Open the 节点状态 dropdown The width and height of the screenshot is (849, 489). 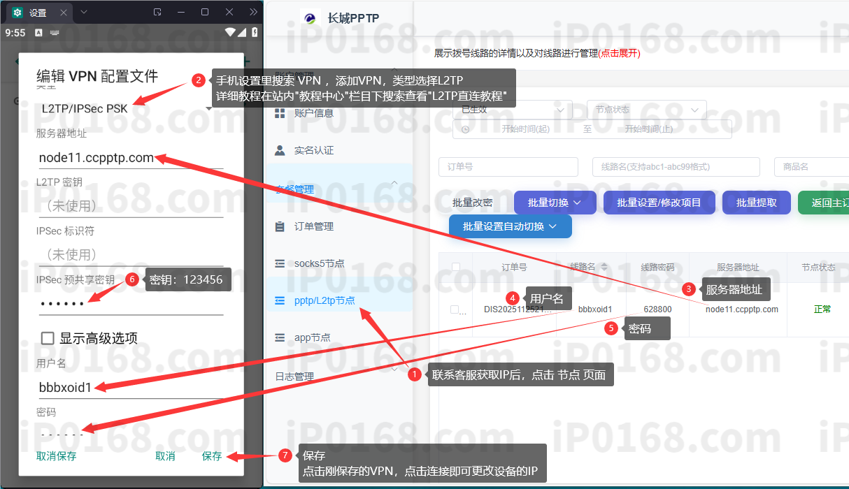click(647, 110)
